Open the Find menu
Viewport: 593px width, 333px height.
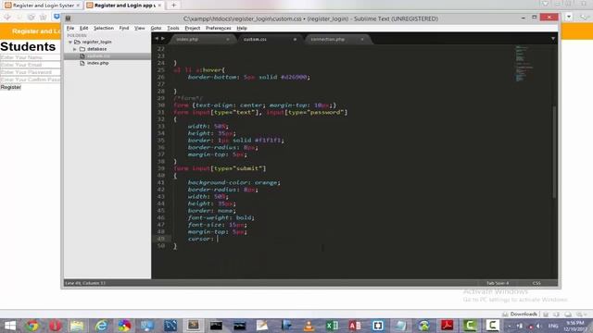(x=123, y=28)
